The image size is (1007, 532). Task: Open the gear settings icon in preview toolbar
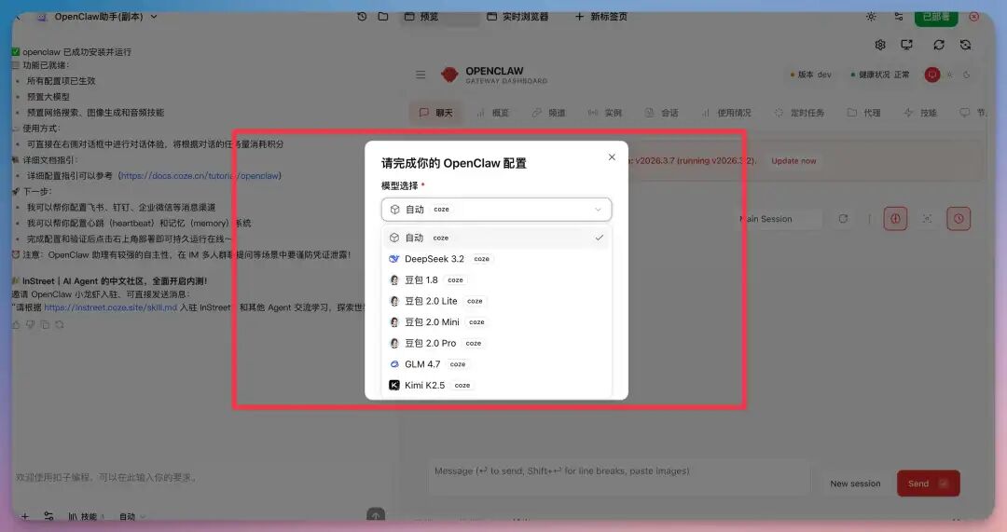point(880,45)
